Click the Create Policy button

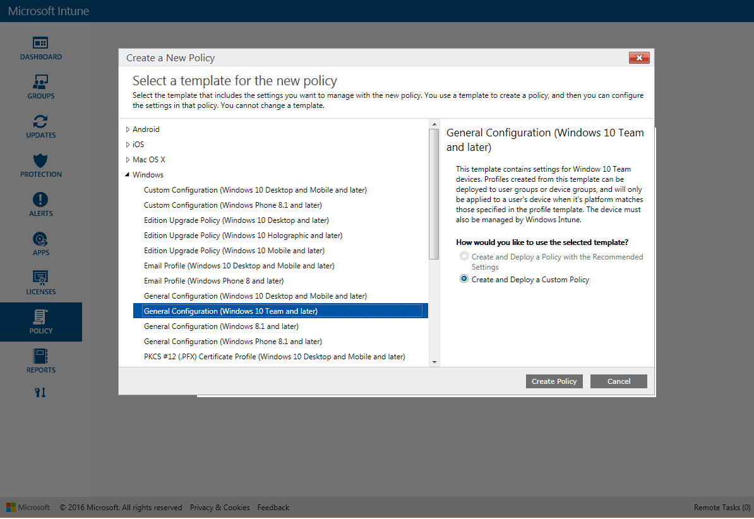(554, 381)
